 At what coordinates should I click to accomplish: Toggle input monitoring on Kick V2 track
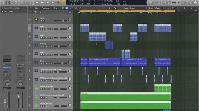[x=51, y=55]
